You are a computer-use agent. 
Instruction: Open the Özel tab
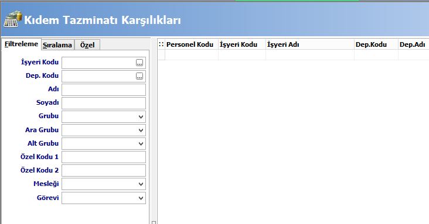click(x=87, y=45)
